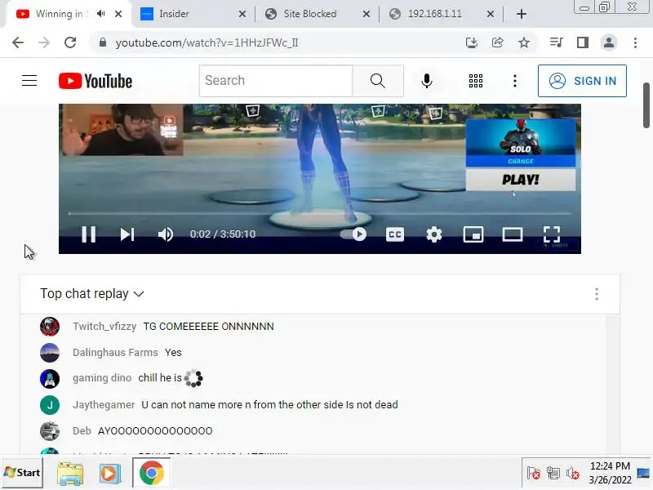Image resolution: width=653 pixels, height=490 pixels.
Task: Click the search magnifier button
Action: pyautogui.click(x=378, y=80)
